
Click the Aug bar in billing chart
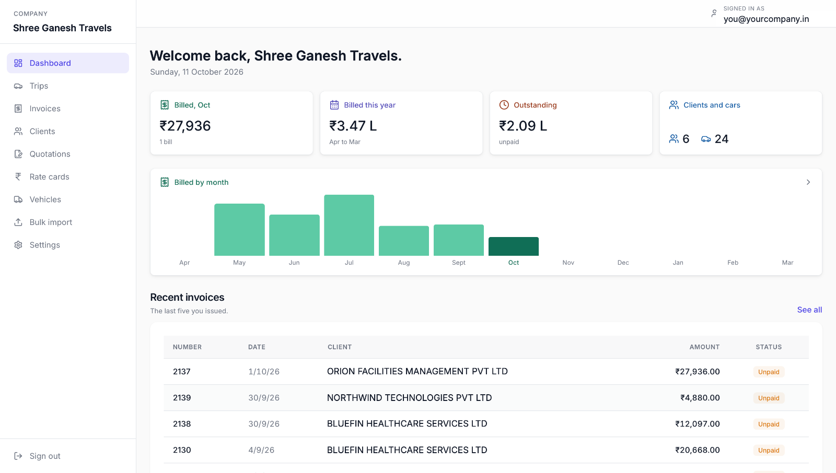tap(404, 241)
